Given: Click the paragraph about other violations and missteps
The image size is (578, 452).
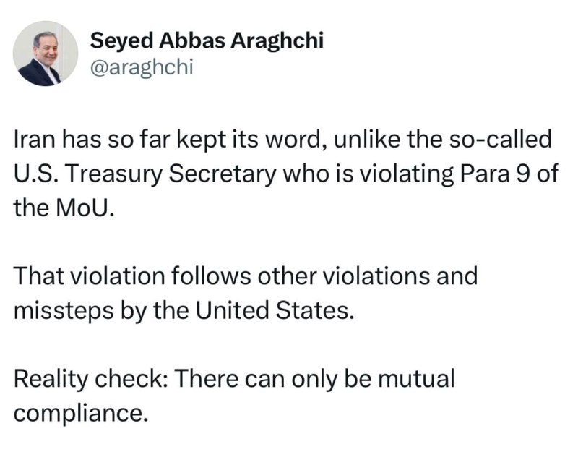Looking at the screenshot, I should tap(246, 294).
